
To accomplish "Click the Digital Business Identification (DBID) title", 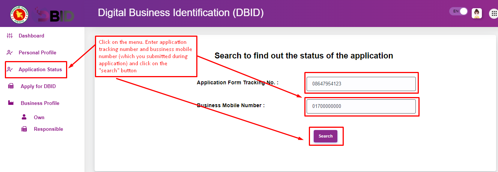I will [181, 13].
